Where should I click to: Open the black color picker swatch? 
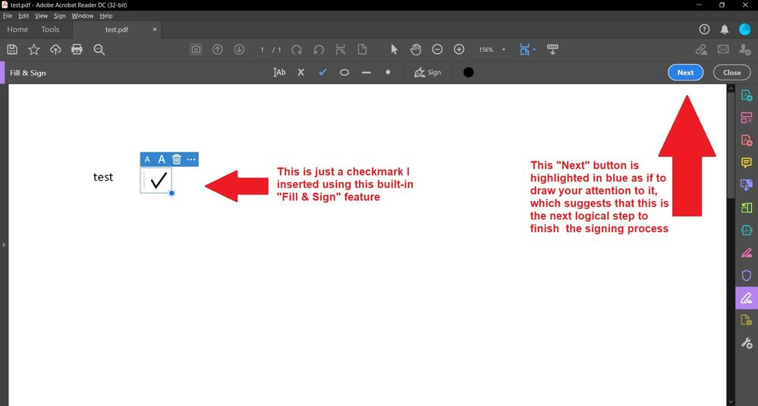tap(468, 73)
